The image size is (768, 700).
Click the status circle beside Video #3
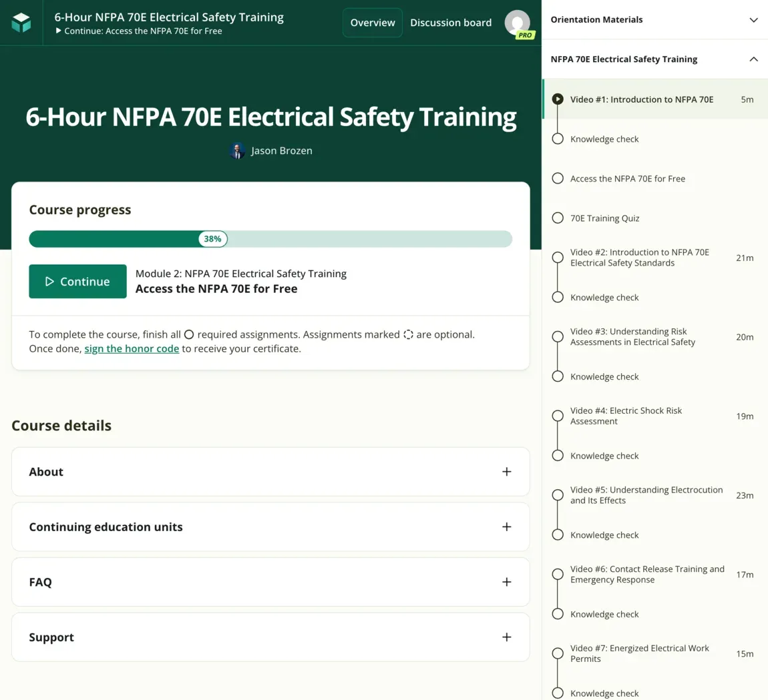(x=558, y=337)
